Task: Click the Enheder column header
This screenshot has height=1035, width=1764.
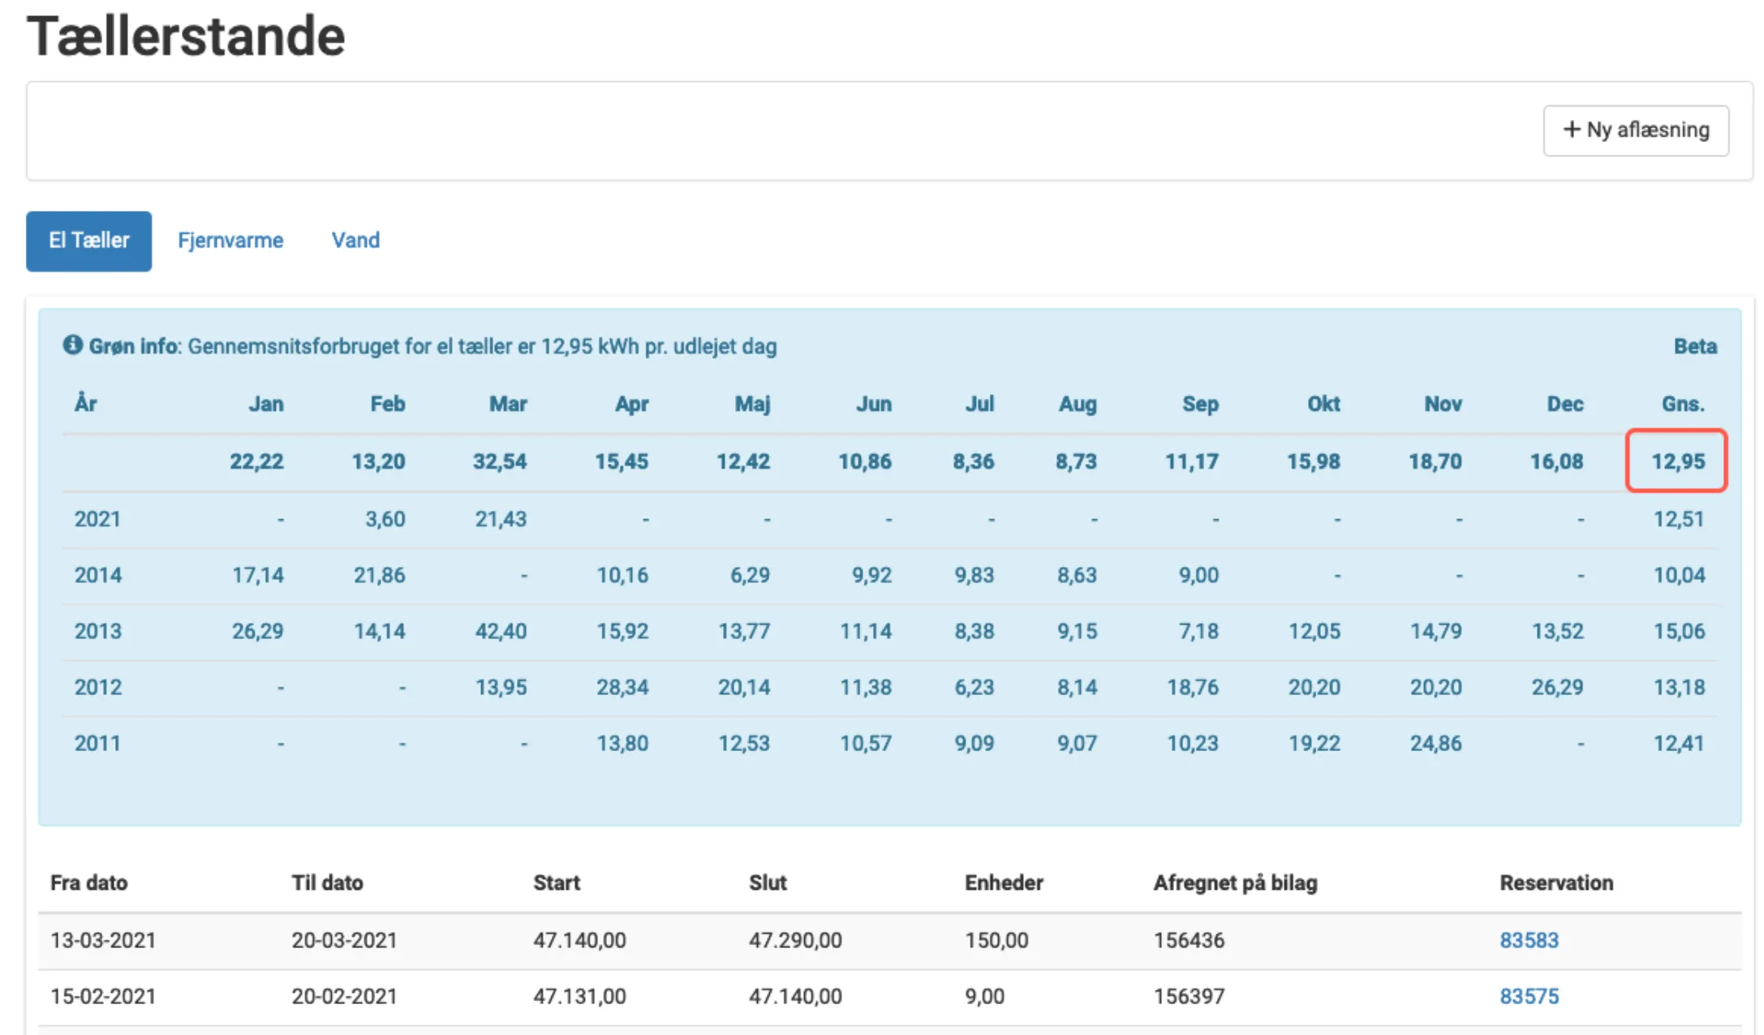Action: [x=1003, y=883]
